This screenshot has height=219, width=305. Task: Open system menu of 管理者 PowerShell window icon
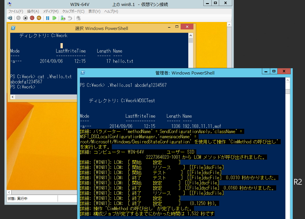tap(83, 73)
